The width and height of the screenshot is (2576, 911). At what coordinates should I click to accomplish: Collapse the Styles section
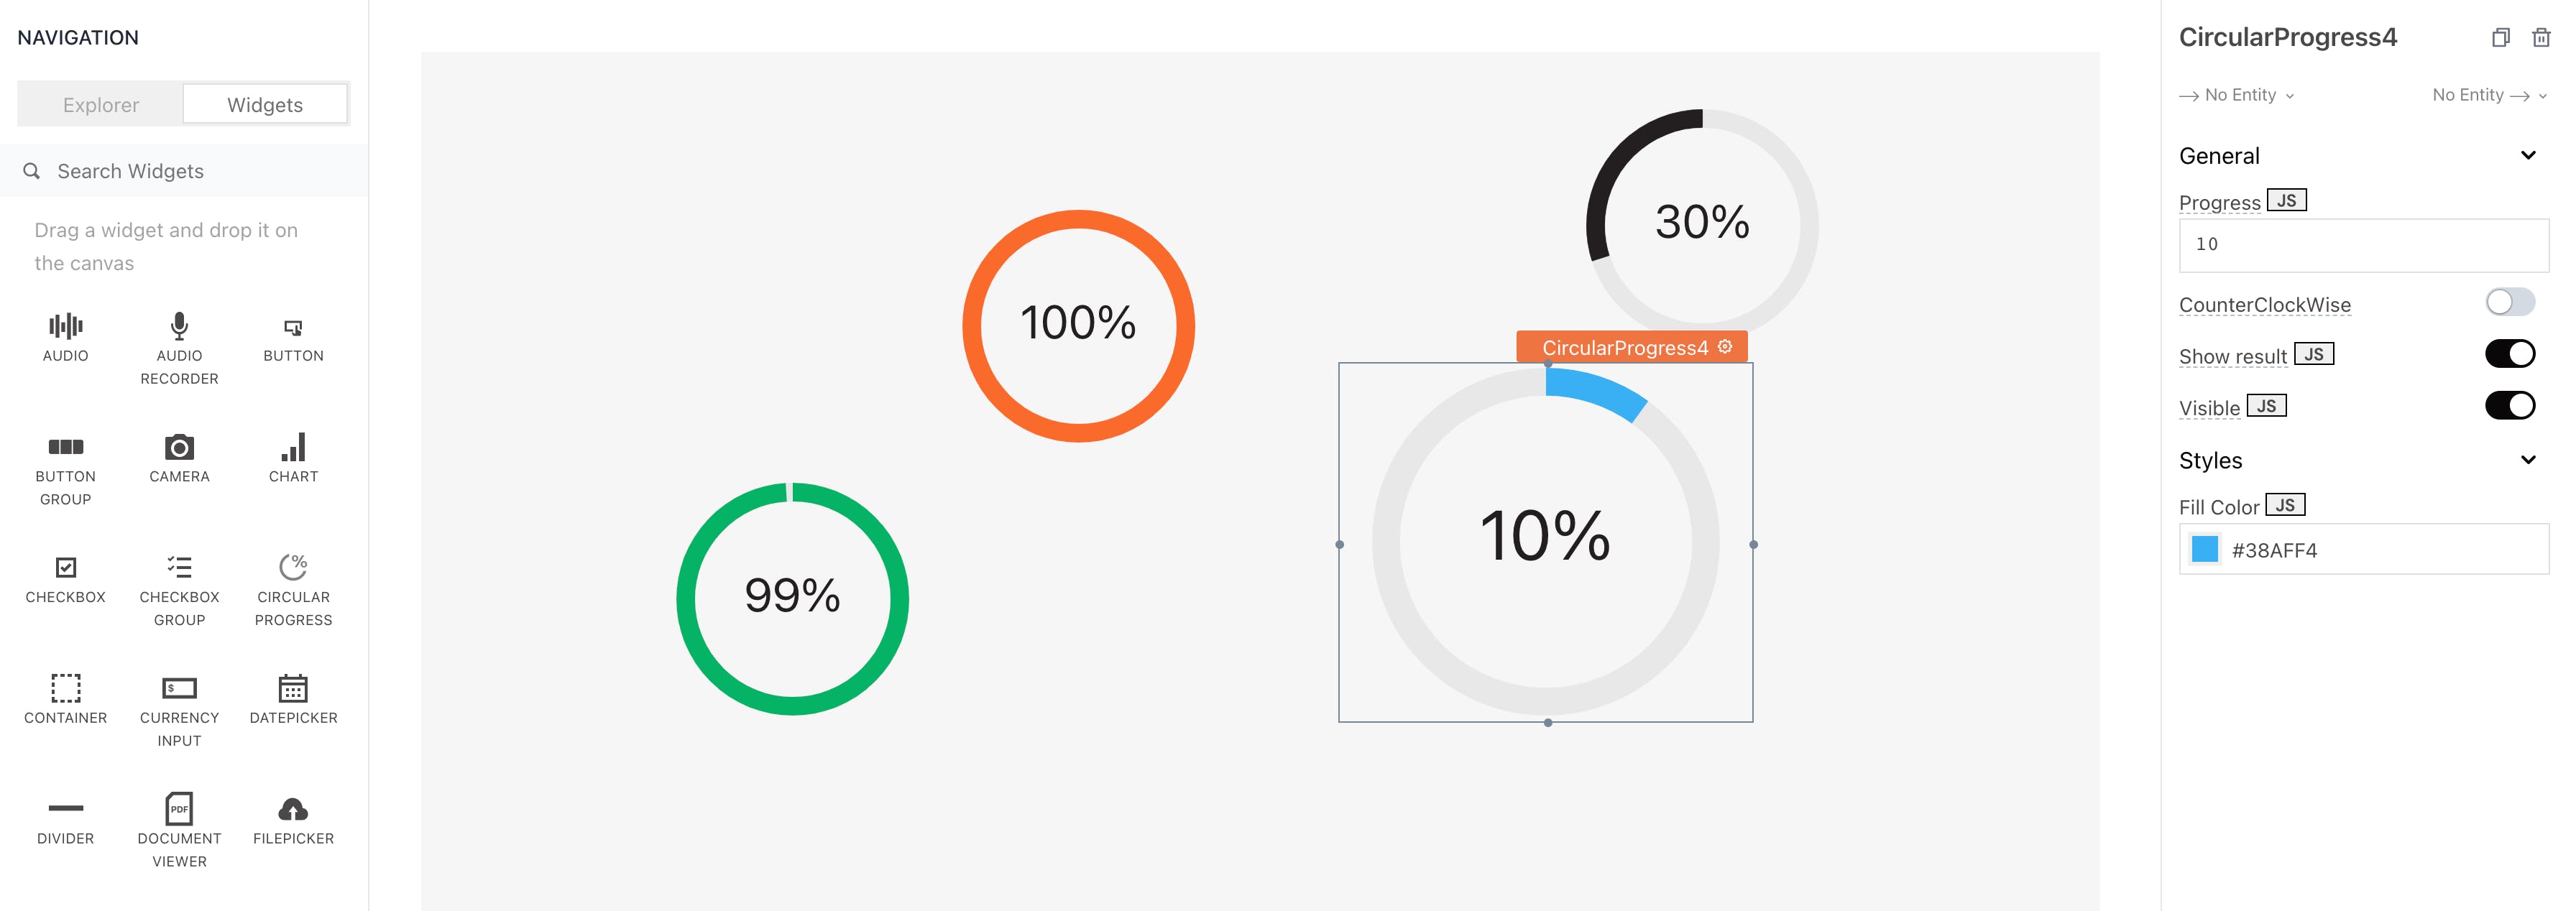(2527, 460)
